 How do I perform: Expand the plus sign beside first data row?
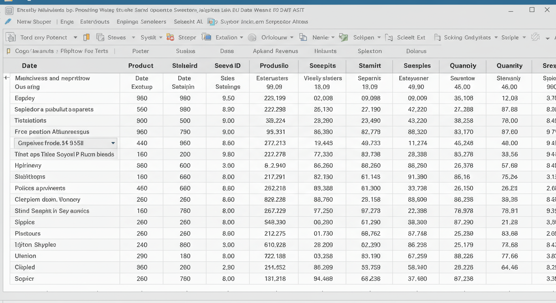click(x=7, y=78)
